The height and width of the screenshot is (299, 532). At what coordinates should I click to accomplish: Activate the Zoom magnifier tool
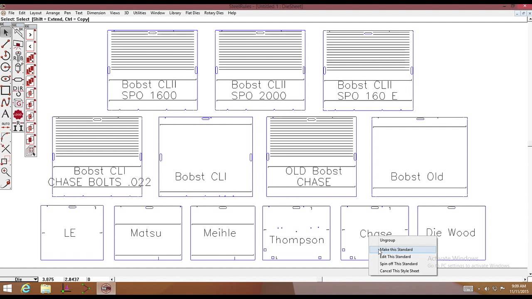point(6,172)
